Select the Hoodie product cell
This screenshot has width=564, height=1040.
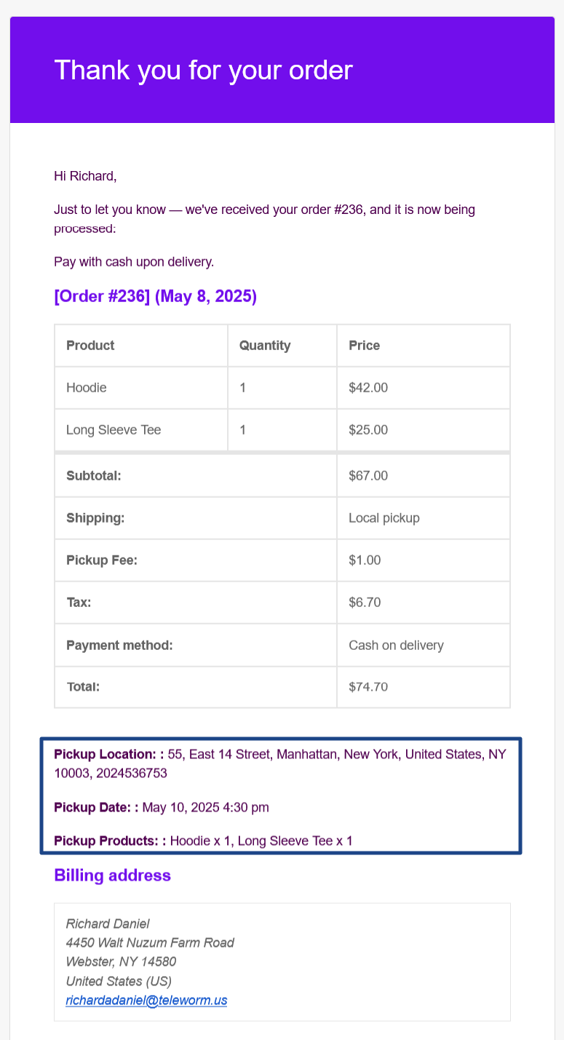coord(87,388)
